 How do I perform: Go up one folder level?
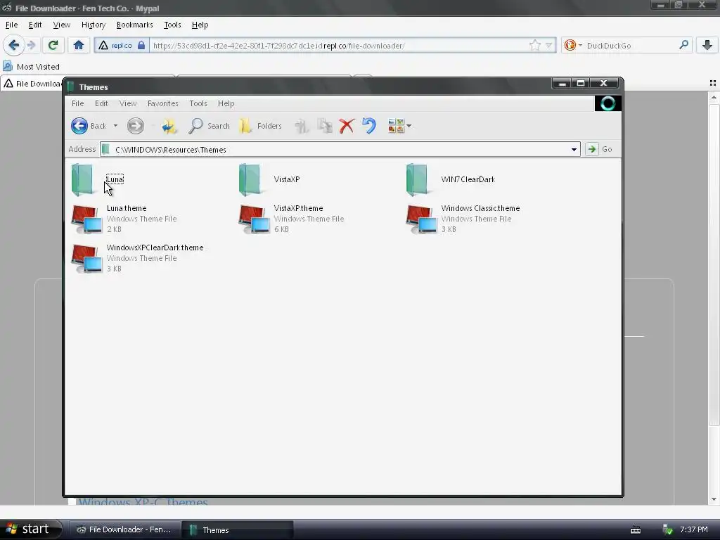[x=169, y=126]
